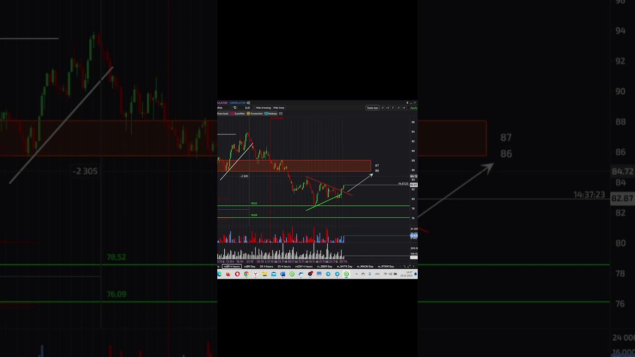Launch Opera browser from the taskbar
Screen dimensions: 635x357
237,274
